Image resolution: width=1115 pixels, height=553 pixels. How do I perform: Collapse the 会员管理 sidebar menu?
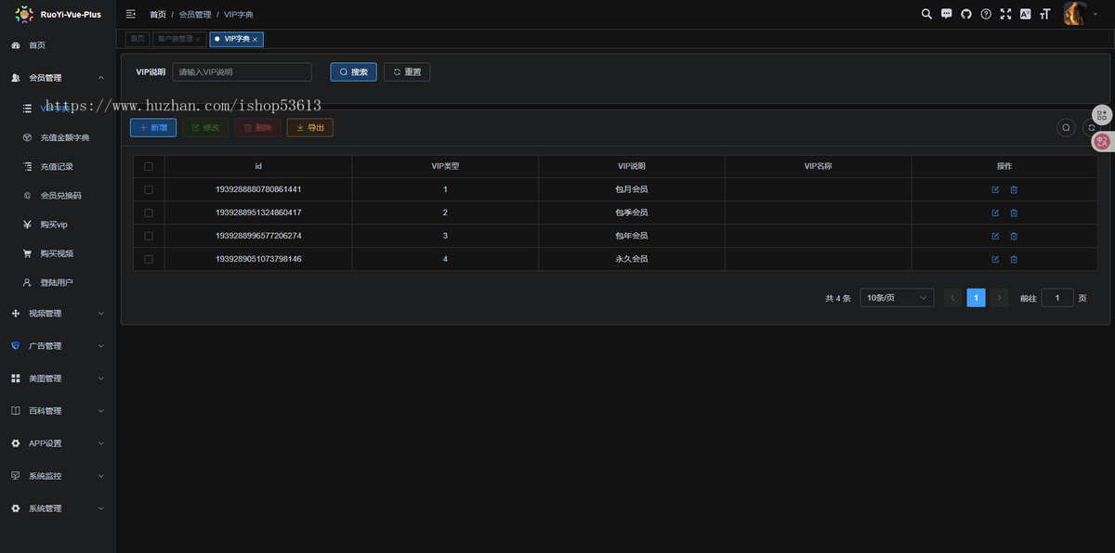point(58,78)
